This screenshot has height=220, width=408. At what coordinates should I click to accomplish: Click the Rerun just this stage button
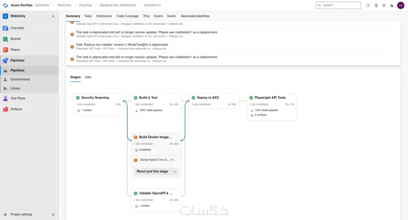pos(152,172)
